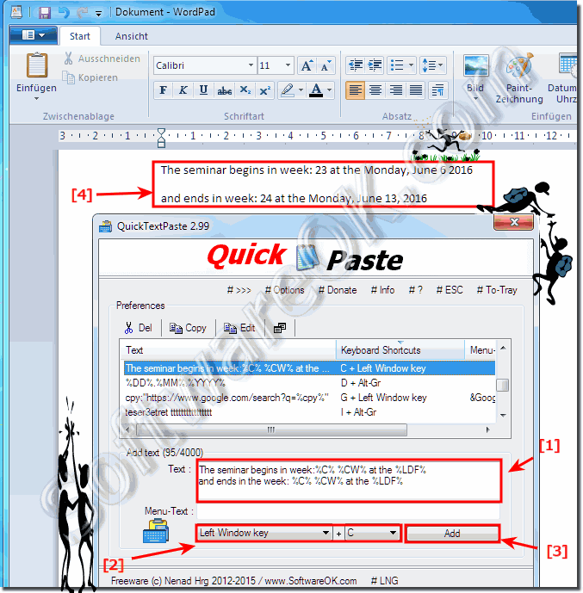This screenshot has width=583, height=593.
Task: Open the Calibri font family dropdown
Action: pos(251,65)
